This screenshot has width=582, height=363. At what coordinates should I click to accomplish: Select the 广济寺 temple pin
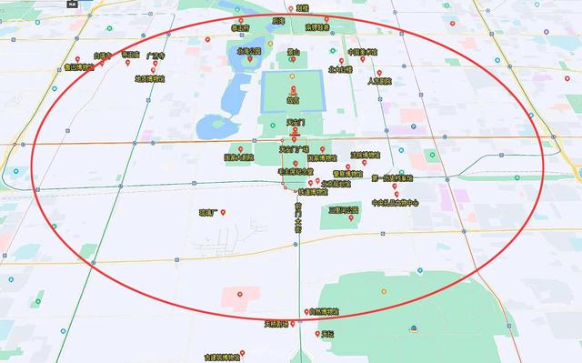pos(156,64)
